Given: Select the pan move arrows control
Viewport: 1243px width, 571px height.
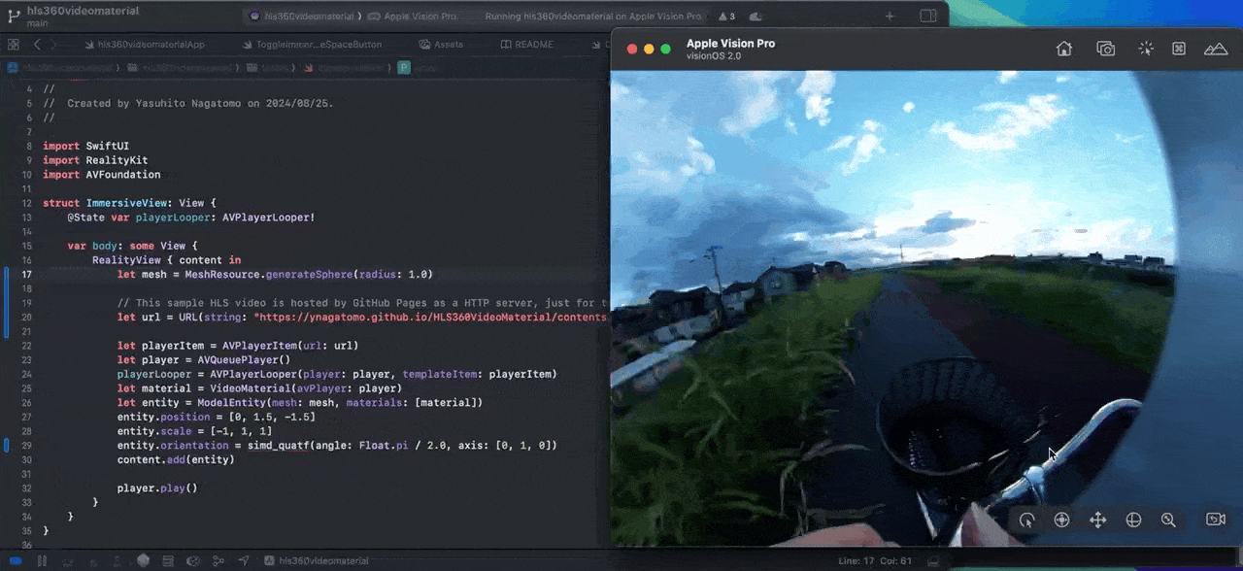Looking at the screenshot, I should [x=1097, y=520].
